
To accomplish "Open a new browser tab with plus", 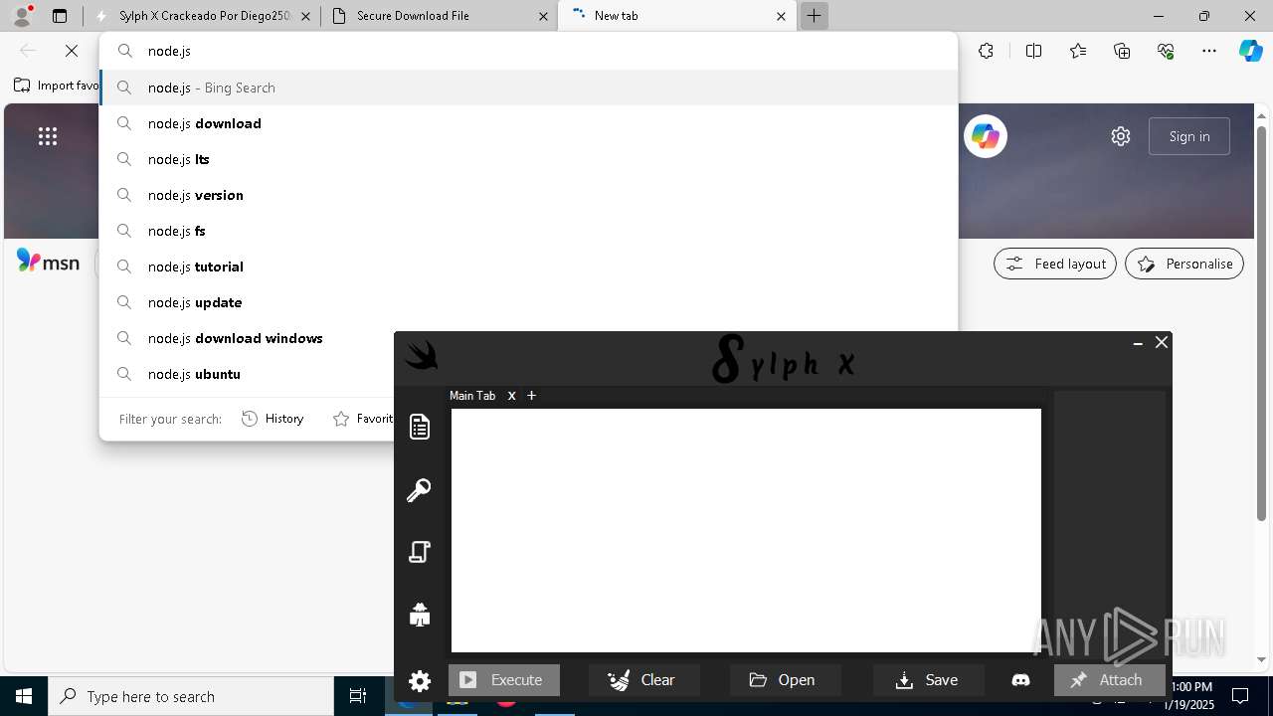I will pyautogui.click(x=814, y=16).
